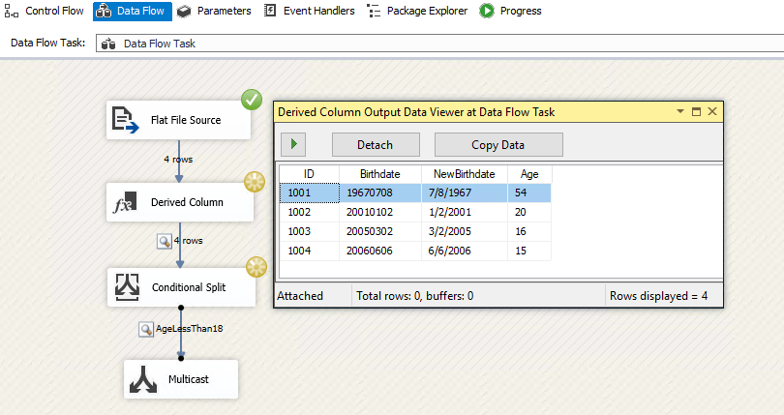Click the Copy Data button
The image size is (784, 415).
tap(498, 144)
